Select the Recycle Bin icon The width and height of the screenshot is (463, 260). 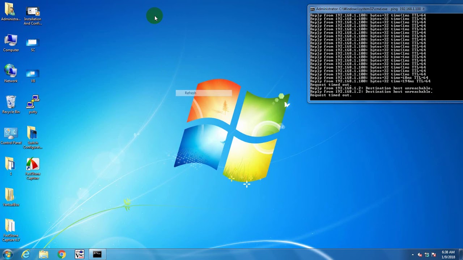(x=11, y=105)
